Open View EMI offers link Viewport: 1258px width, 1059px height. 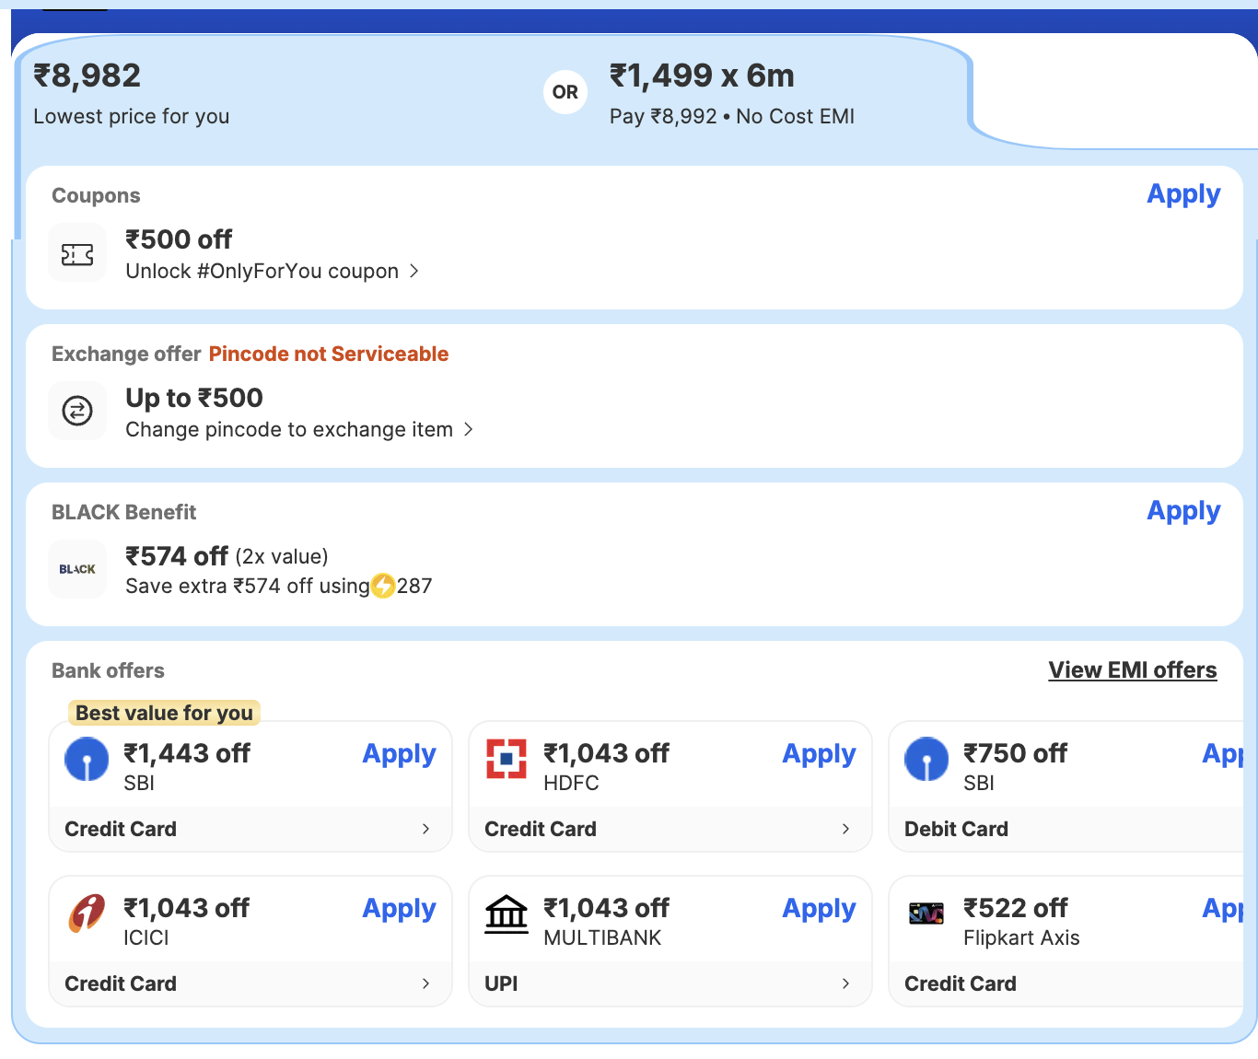coord(1132,670)
